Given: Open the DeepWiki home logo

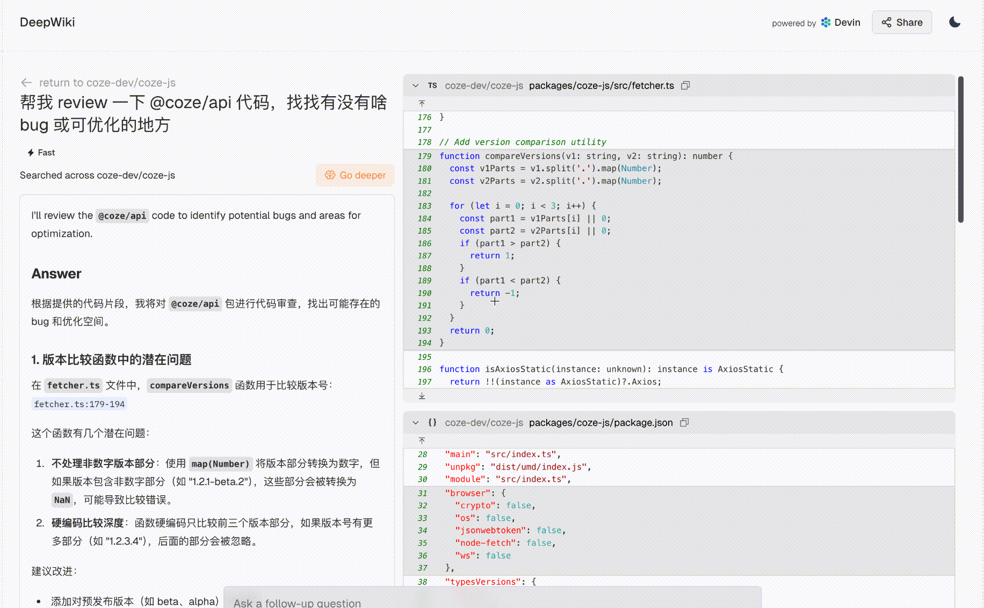Looking at the screenshot, I should click(x=47, y=22).
